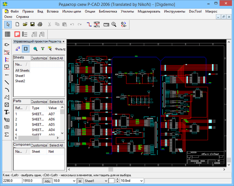Select the Place Arc tool
The width and height of the screenshot is (234, 186).
[x=7, y=89]
